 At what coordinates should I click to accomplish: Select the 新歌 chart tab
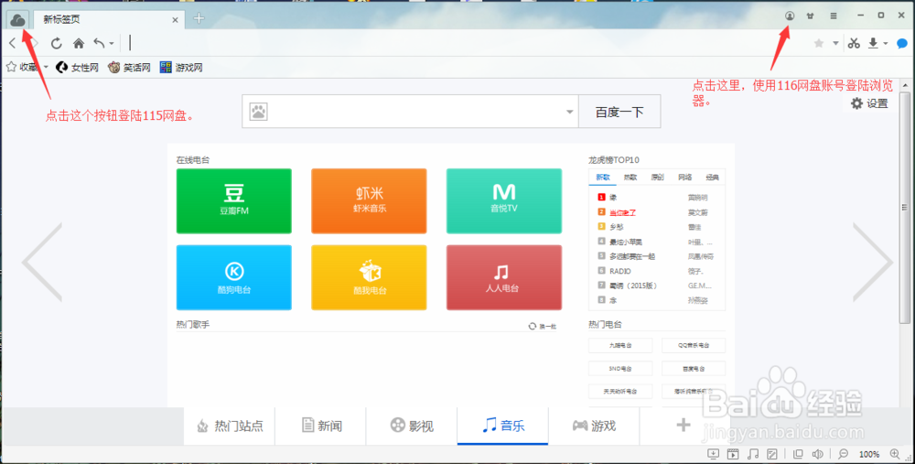click(603, 178)
